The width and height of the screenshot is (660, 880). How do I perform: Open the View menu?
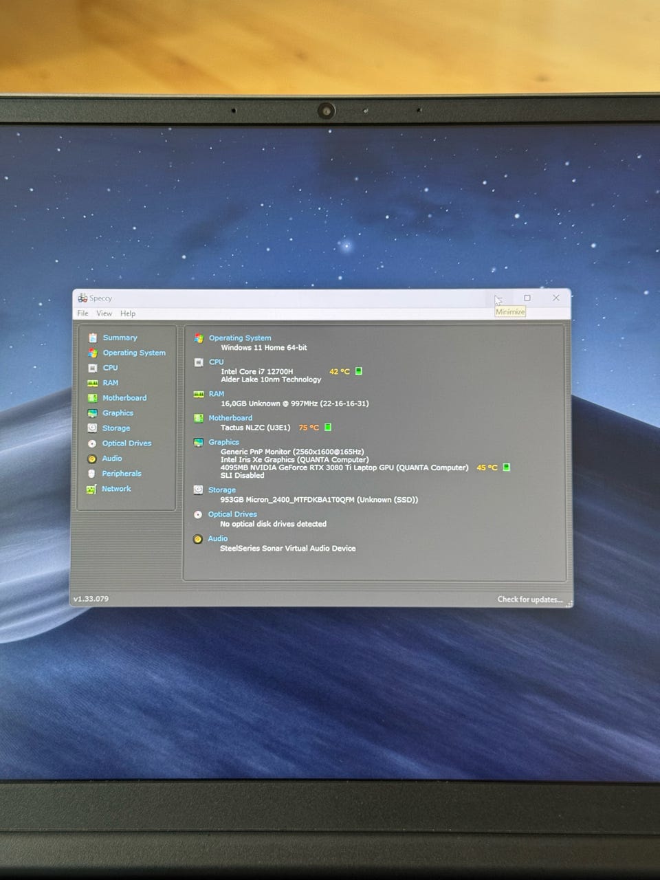point(104,313)
